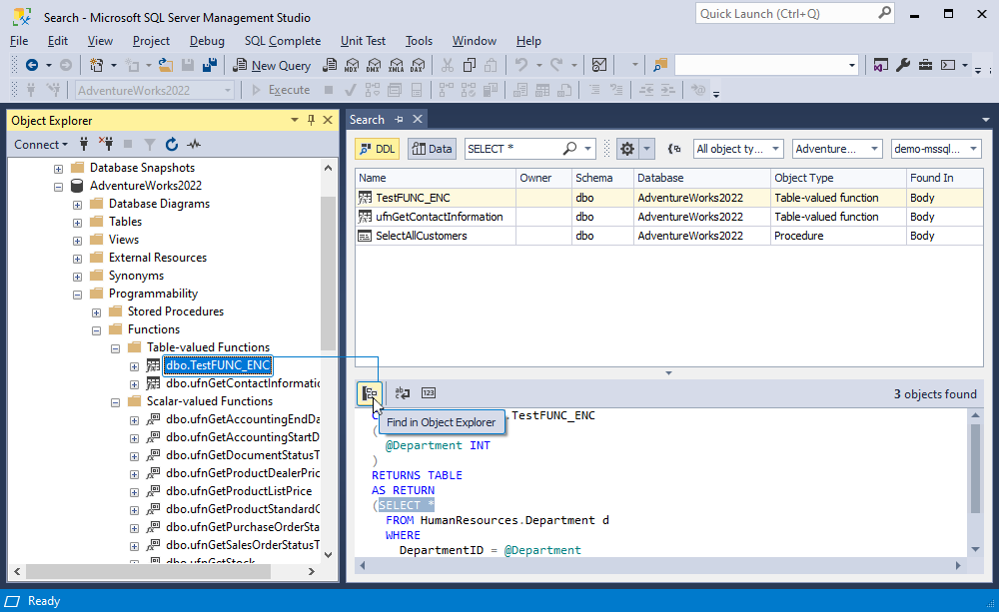Select dbo.ufnGetProductListPrice in the tree

(239, 491)
